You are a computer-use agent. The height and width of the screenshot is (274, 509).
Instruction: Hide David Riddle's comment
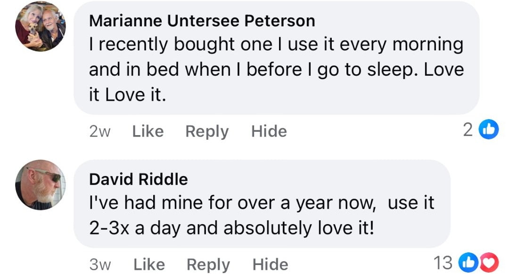point(270,264)
